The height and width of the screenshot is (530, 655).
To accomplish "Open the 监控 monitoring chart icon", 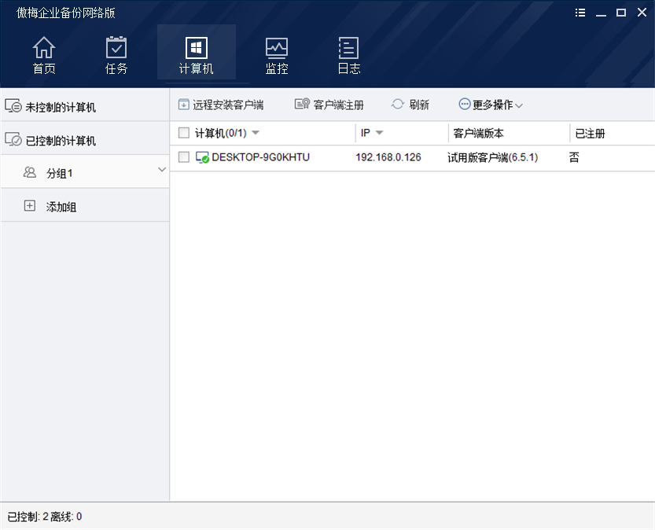I will pyautogui.click(x=277, y=48).
